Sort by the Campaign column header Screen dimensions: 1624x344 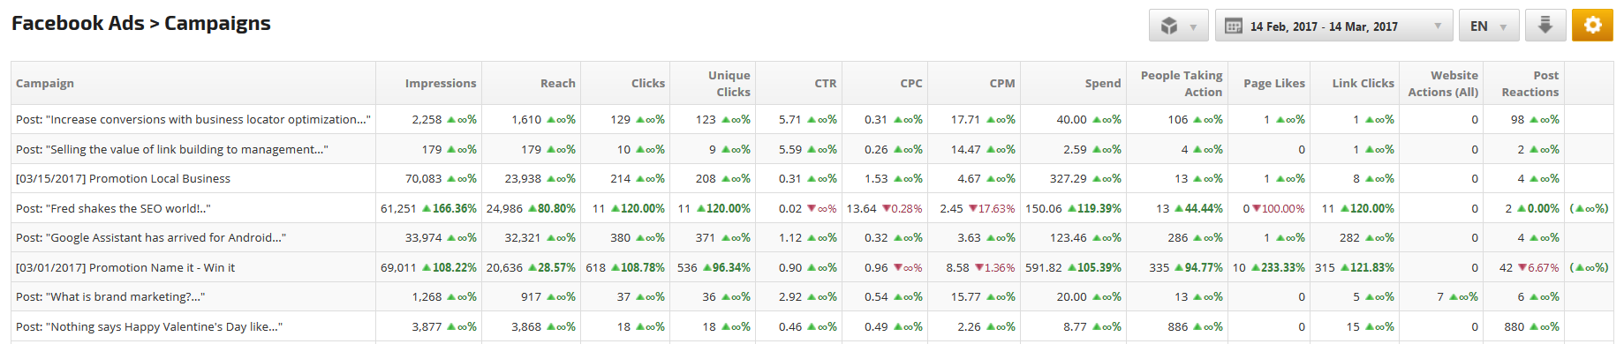tap(45, 84)
